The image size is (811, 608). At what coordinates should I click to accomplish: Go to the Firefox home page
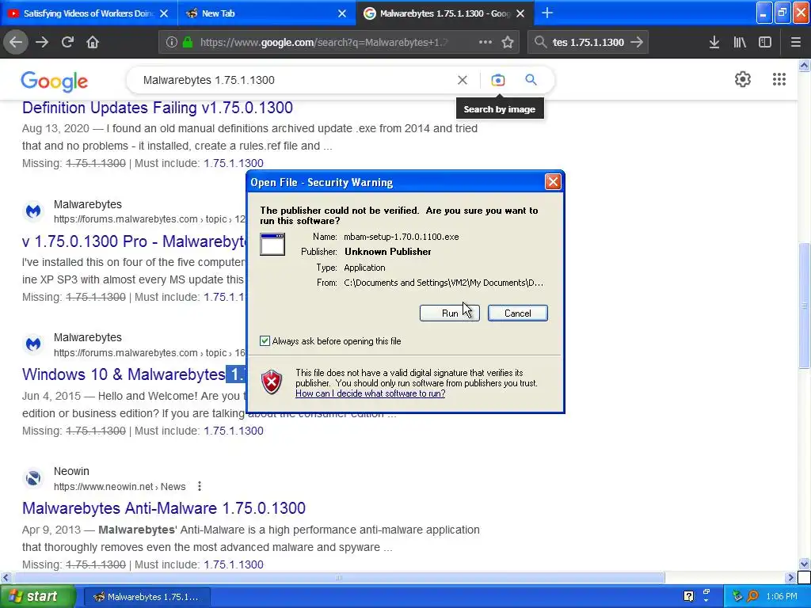pos(93,43)
